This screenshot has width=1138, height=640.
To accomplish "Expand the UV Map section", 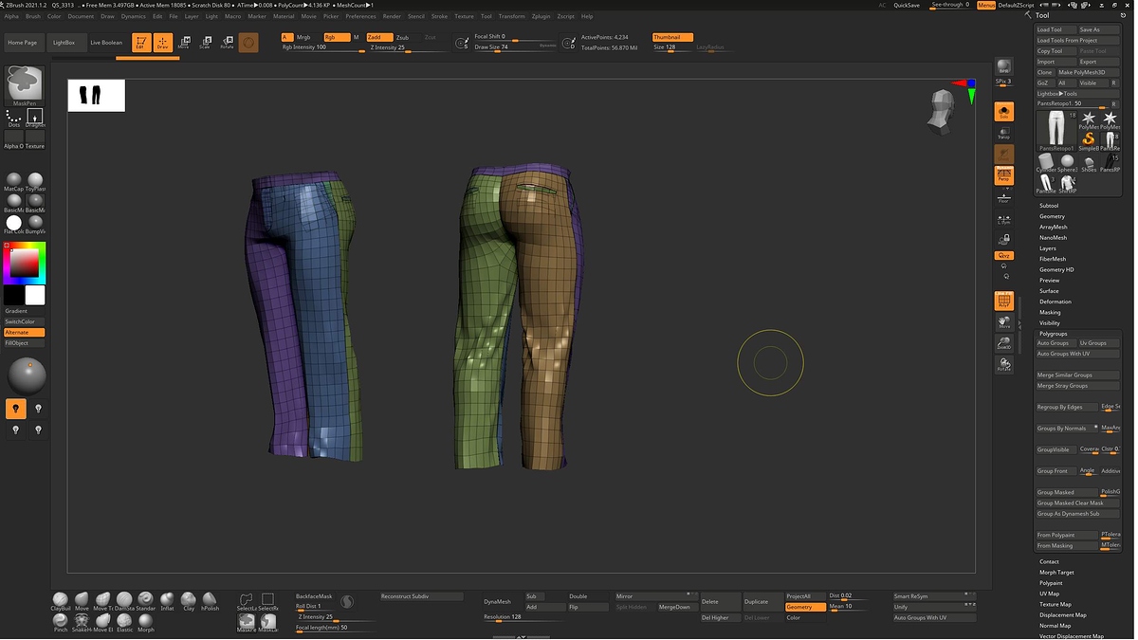I will [1049, 594].
